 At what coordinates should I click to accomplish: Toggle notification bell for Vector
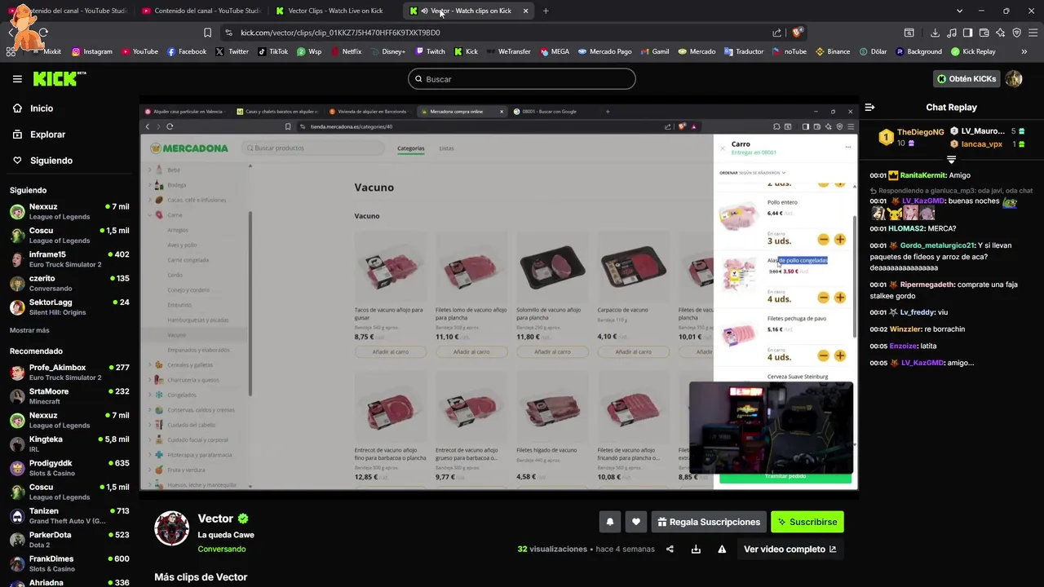pyautogui.click(x=609, y=522)
